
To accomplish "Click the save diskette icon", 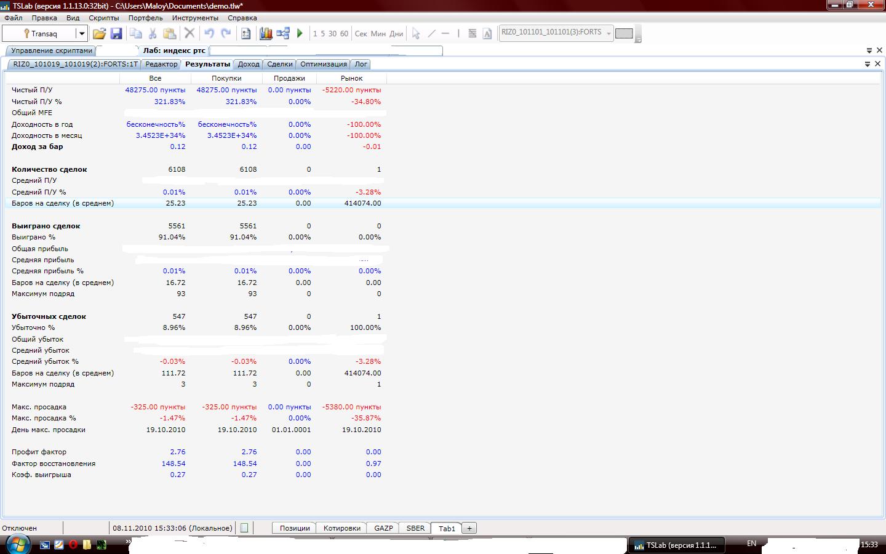I will pos(116,34).
